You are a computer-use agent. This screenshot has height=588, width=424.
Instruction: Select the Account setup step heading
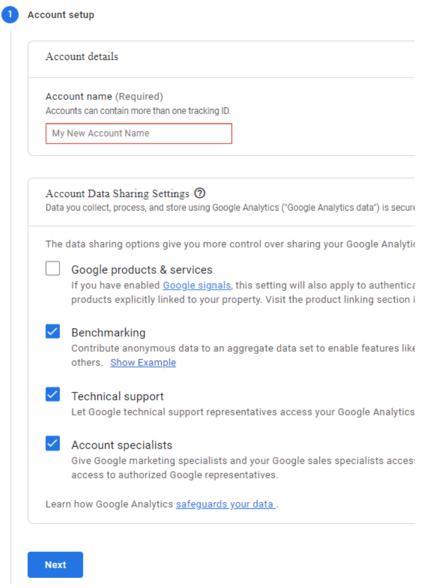[61, 15]
